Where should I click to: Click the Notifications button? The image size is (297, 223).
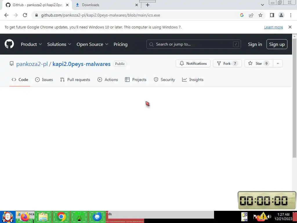pyautogui.click(x=193, y=64)
